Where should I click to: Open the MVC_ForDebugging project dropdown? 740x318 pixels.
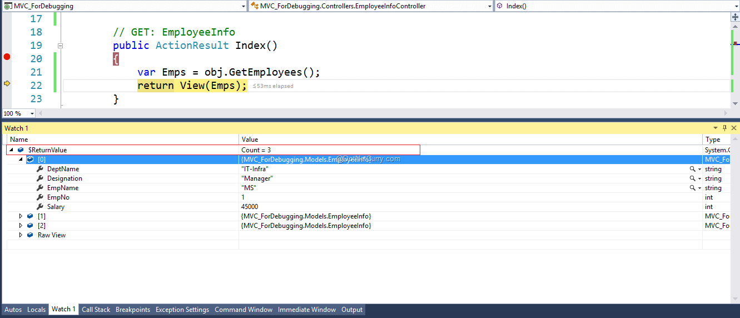pos(244,6)
